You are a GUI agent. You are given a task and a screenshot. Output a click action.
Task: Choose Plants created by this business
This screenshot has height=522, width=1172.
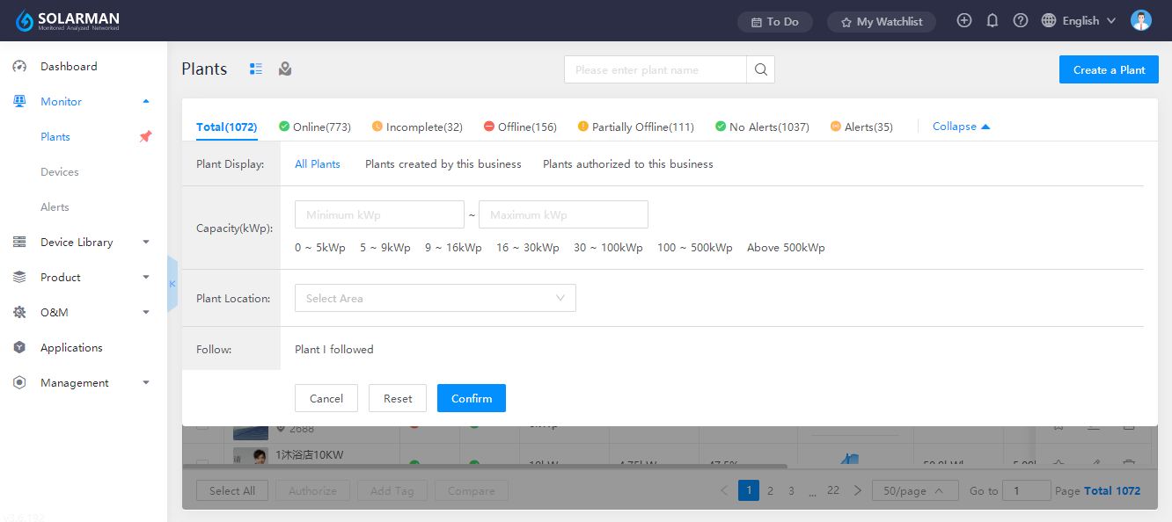pos(443,164)
